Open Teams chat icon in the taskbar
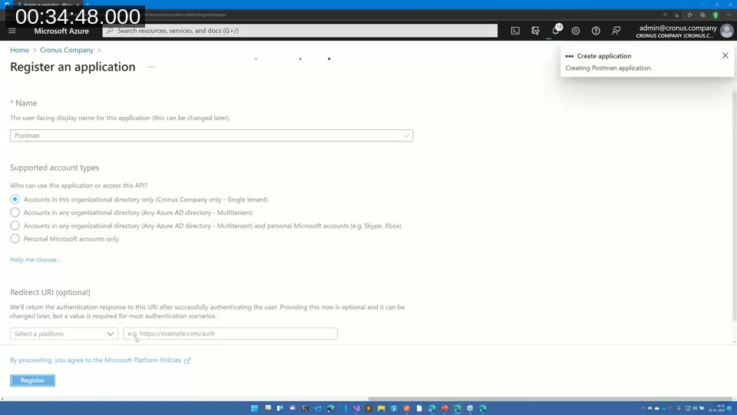737x415 pixels. tap(292, 408)
